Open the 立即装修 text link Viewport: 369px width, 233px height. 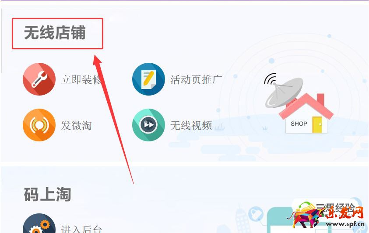[x=81, y=79]
